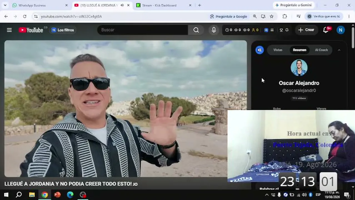
Task: Go to the YouTube home logo
Action: 31,30
